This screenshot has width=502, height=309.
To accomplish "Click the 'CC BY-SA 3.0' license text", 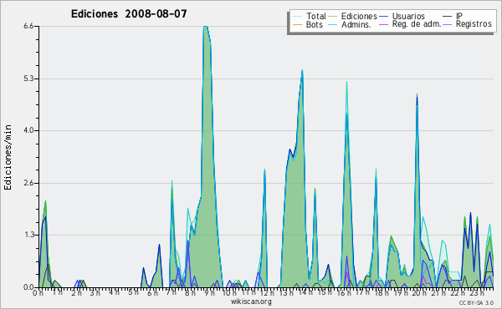I will [476, 303].
